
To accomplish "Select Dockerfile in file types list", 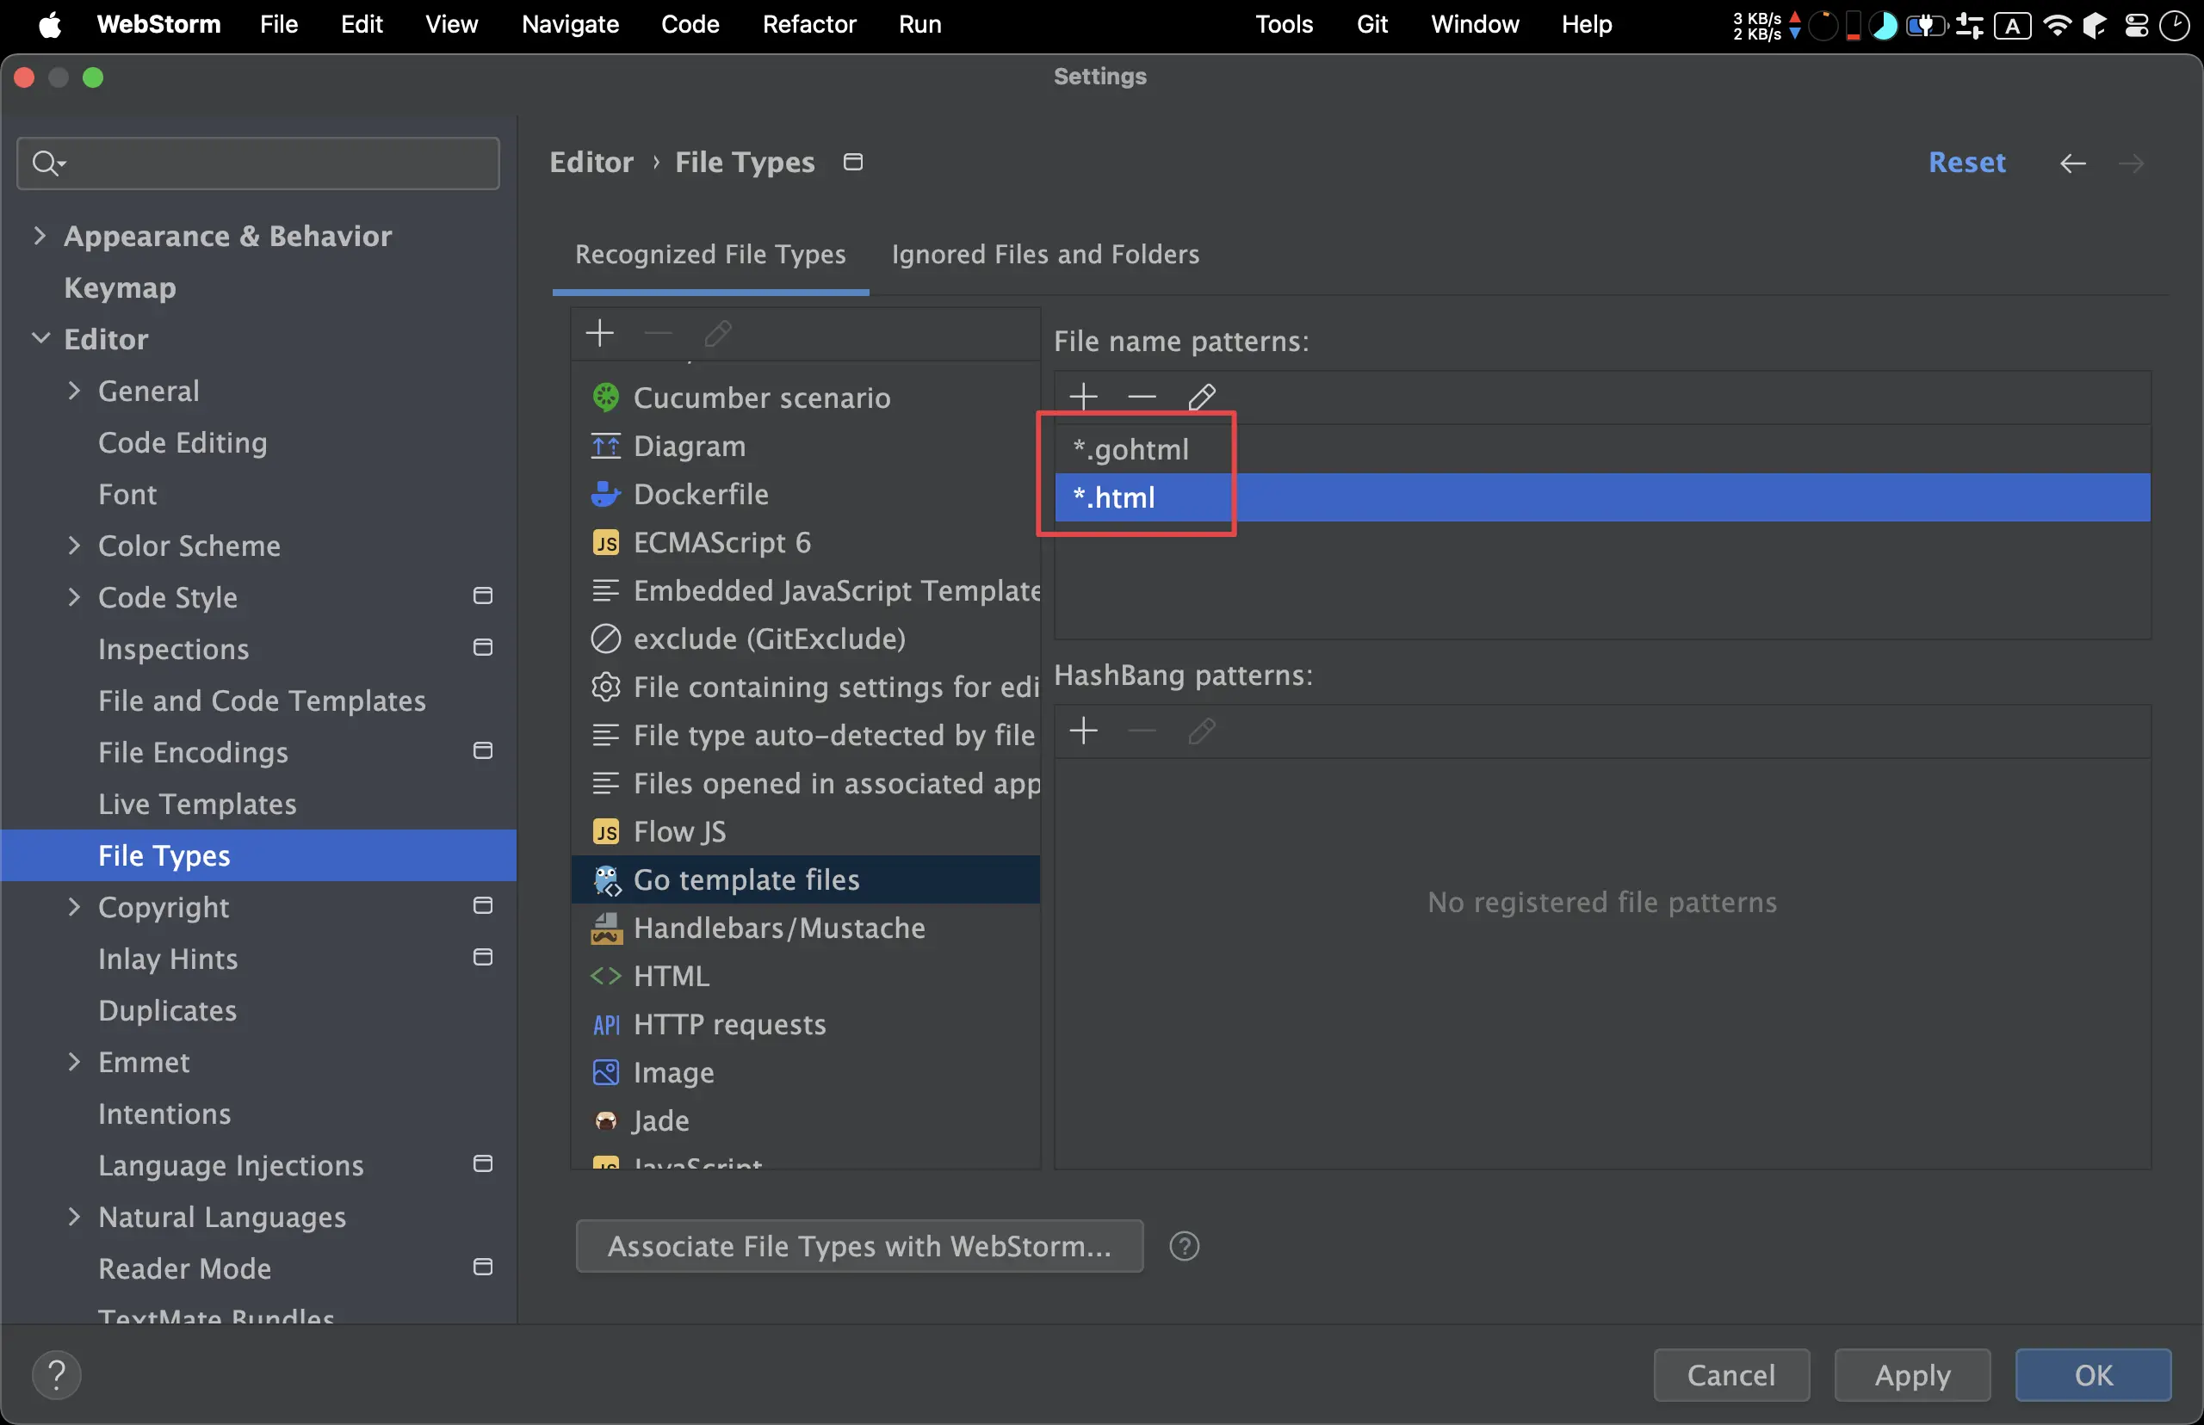I will 700,494.
